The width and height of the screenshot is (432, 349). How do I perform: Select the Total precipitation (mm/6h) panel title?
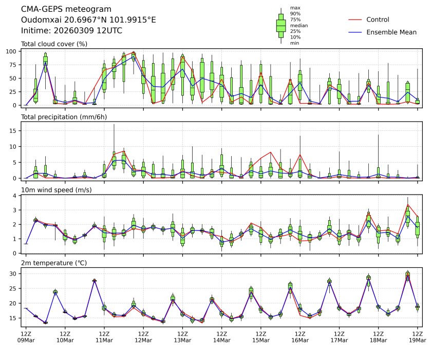(x=63, y=117)
